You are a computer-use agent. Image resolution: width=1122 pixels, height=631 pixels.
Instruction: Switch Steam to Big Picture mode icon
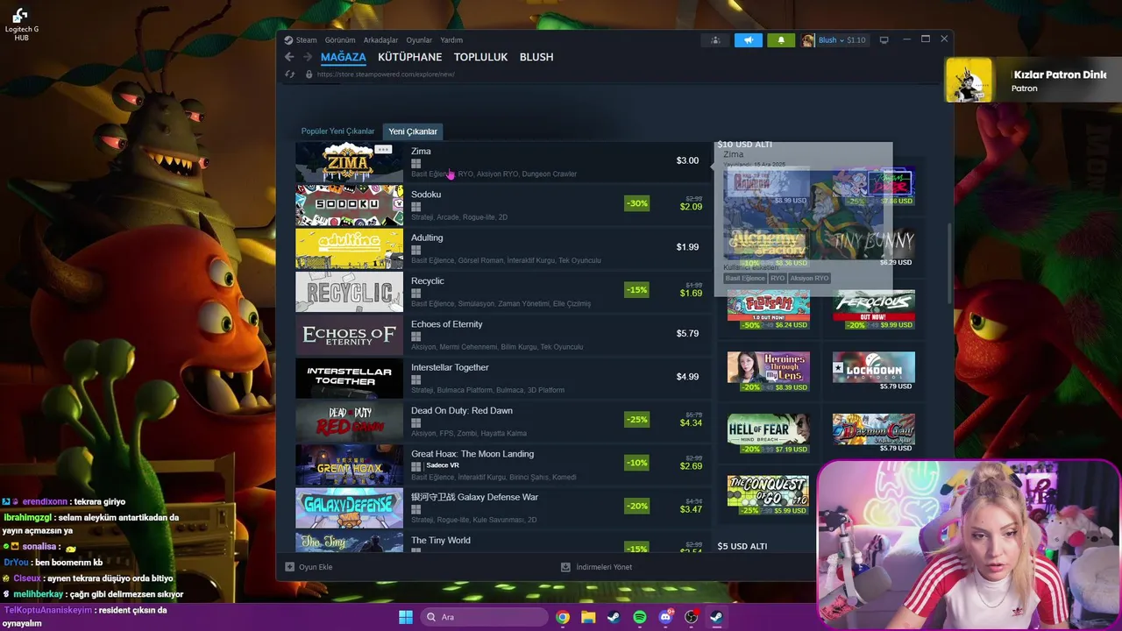coord(884,40)
